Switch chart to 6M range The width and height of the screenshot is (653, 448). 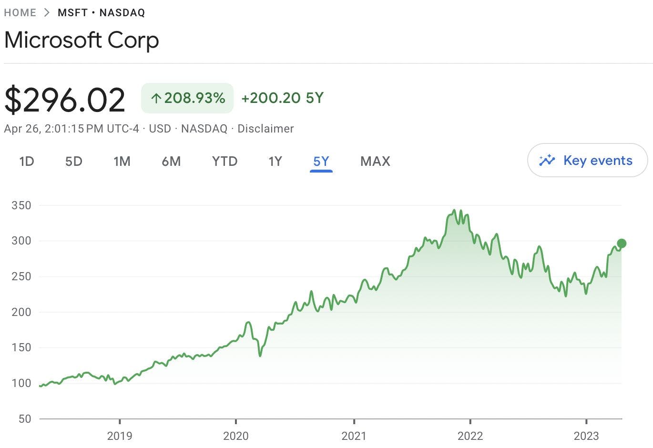pyautogui.click(x=171, y=162)
